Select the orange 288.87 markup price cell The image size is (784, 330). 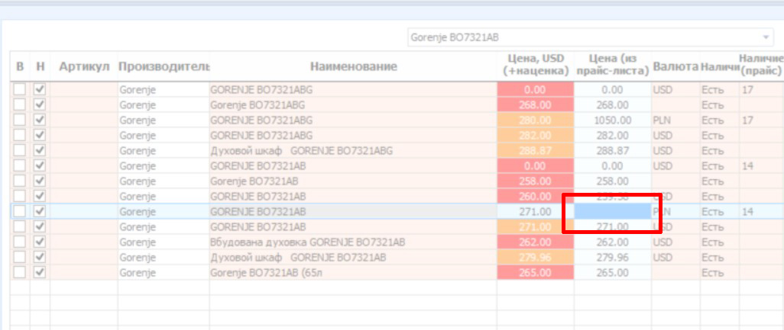[x=536, y=151]
